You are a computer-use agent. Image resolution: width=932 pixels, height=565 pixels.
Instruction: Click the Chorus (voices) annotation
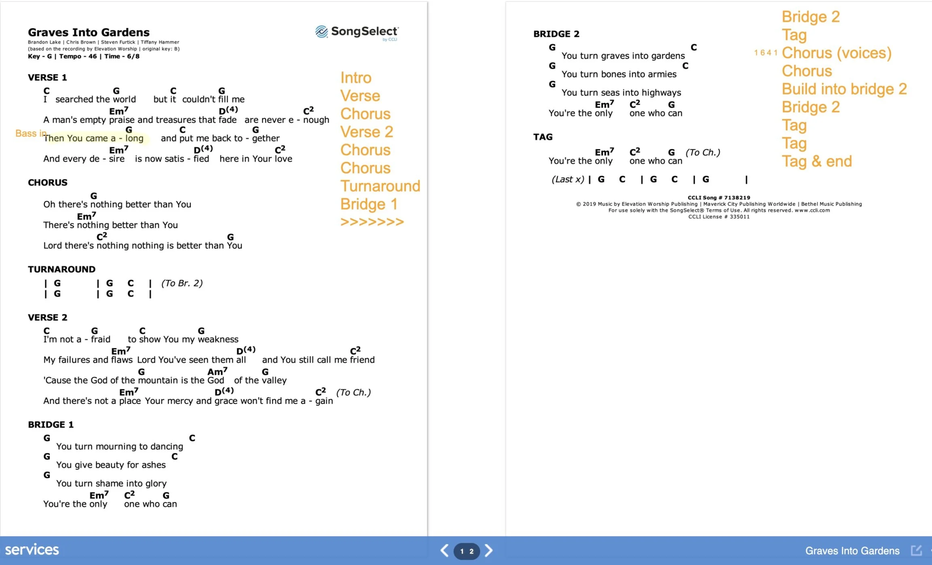837,53
